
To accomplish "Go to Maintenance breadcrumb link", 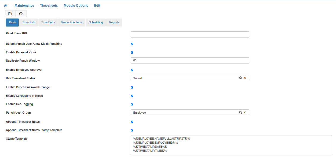I will pyautogui.click(x=24, y=6).
